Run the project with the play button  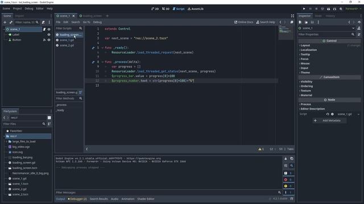coord(304,9)
